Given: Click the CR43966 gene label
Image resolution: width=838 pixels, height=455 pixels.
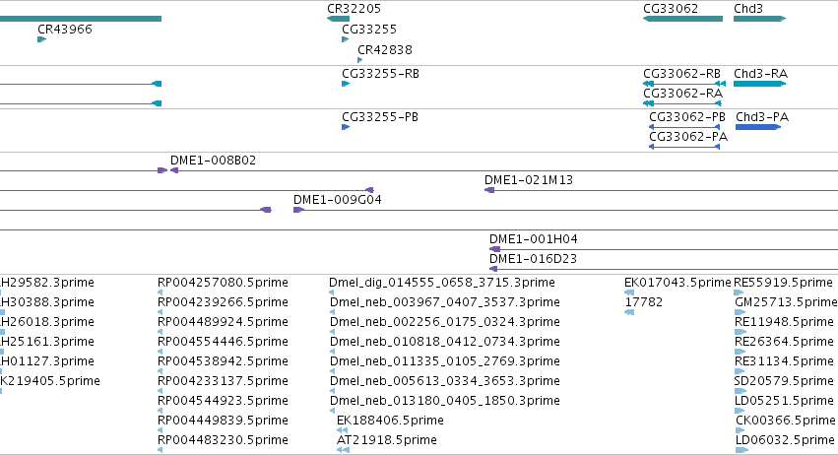Looking at the screenshot, I should [65, 30].
